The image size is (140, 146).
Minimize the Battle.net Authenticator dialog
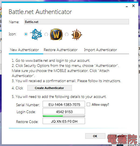(127, 6)
